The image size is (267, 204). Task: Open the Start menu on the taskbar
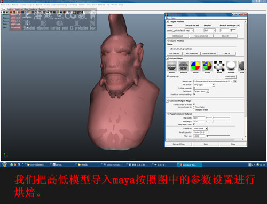(x=4, y=164)
